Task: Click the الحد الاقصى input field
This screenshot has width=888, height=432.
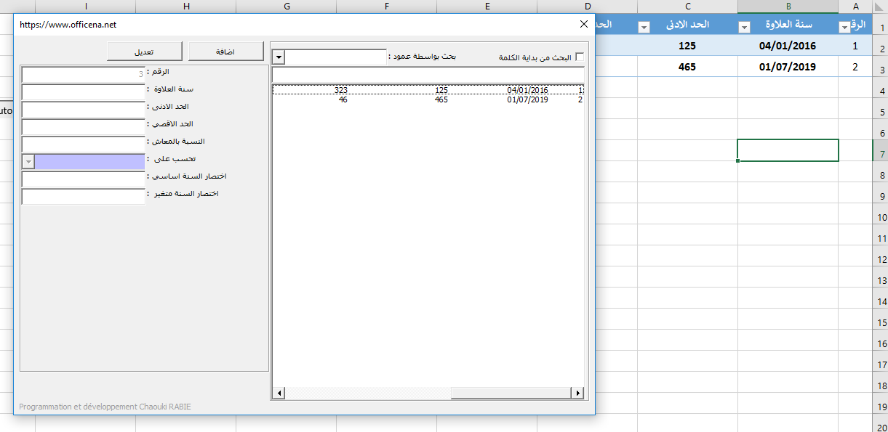Action: coord(84,127)
